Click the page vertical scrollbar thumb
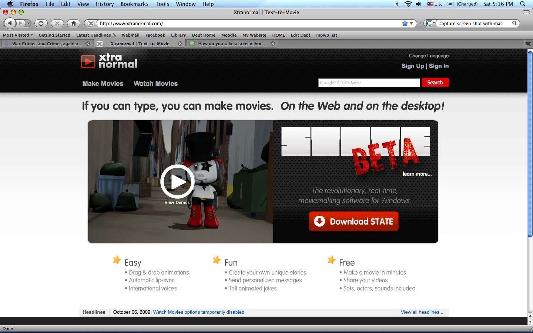This screenshot has width=533, height=333. 530,144
